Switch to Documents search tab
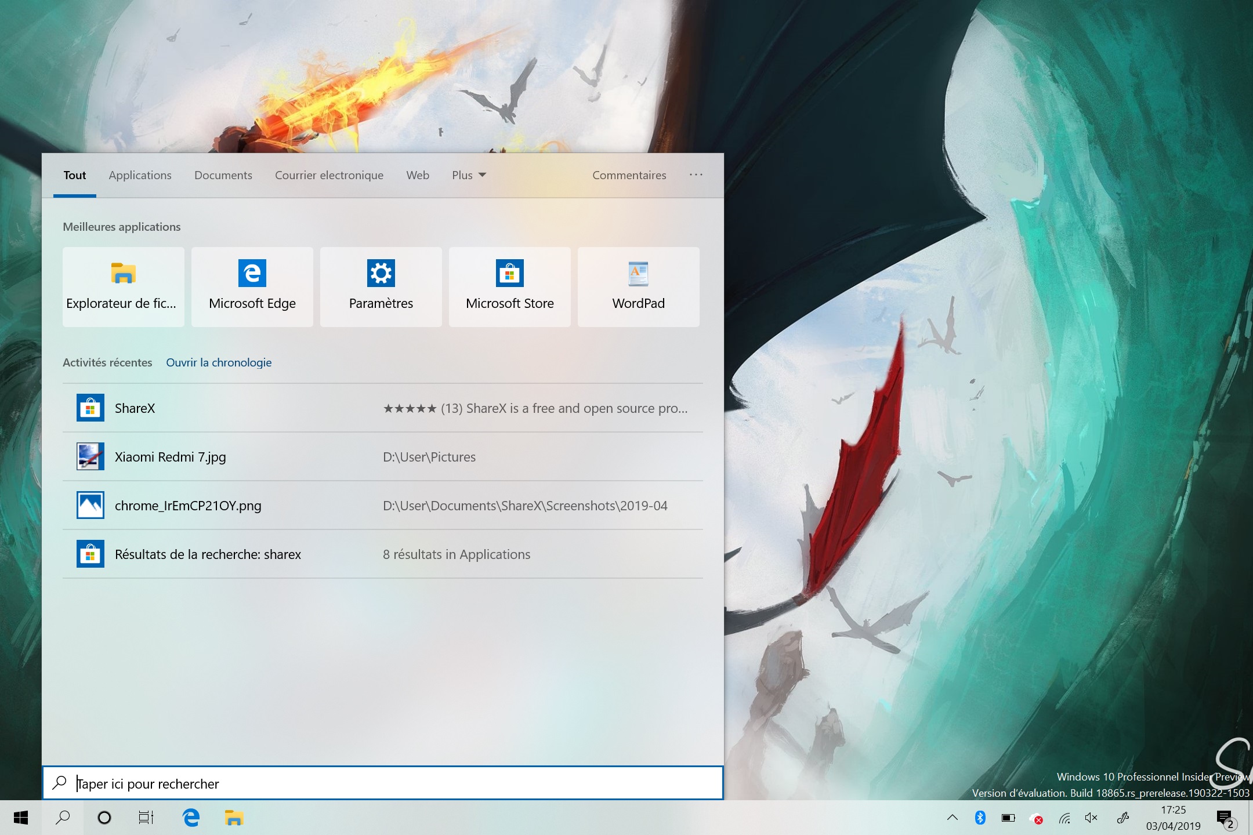The height and width of the screenshot is (835, 1253). tap(223, 175)
